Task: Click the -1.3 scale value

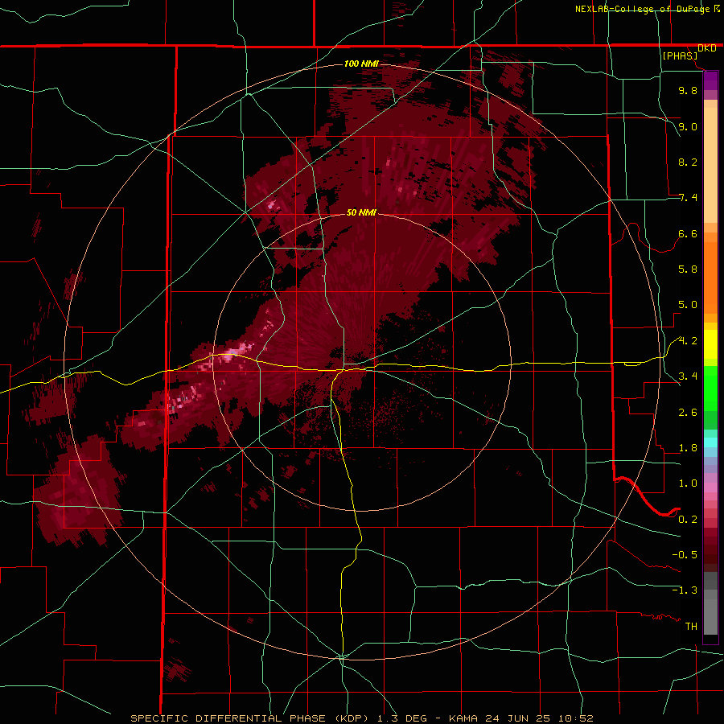Action: [685, 590]
